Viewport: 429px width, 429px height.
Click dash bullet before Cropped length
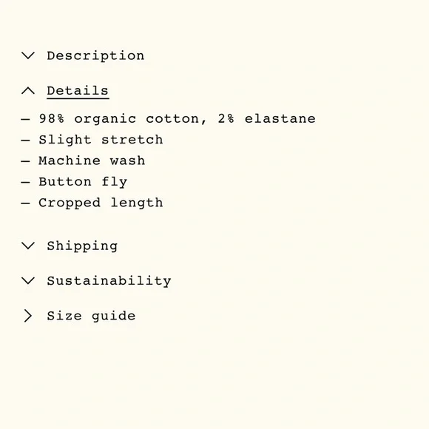(25, 203)
